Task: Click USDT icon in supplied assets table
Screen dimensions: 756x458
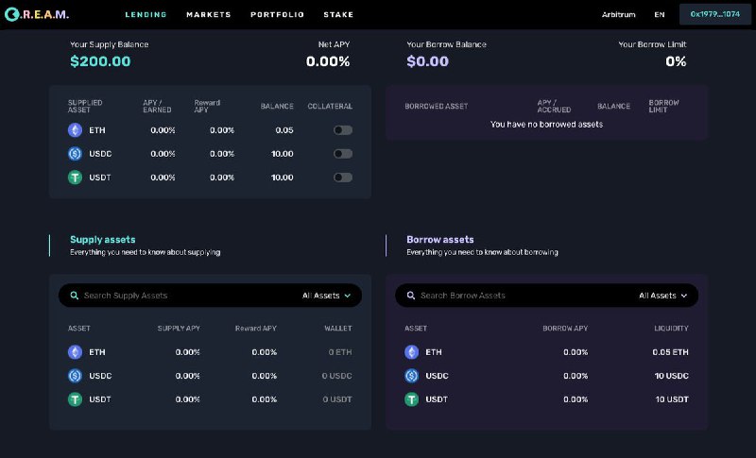Action: coord(75,178)
